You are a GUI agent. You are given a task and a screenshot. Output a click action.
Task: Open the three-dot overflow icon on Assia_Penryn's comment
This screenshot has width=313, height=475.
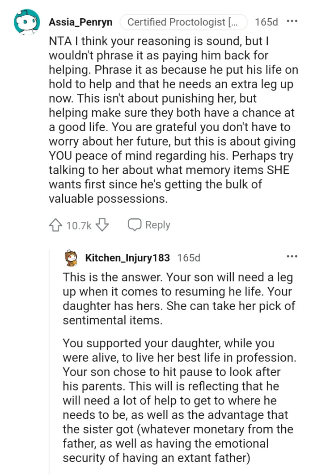tap(292, 20)
